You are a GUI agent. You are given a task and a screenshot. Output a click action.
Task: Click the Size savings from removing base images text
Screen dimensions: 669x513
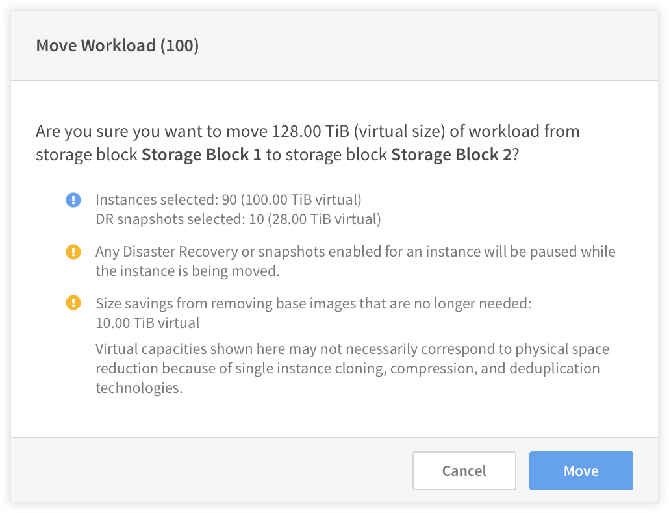pos(314,303)
